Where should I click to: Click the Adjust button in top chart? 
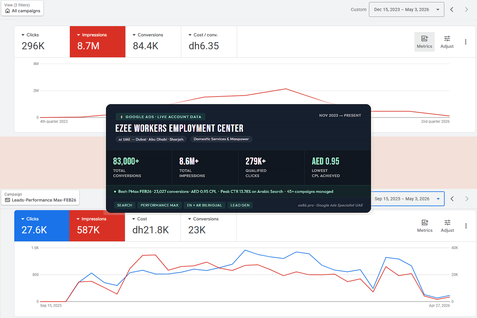[447, 42]
